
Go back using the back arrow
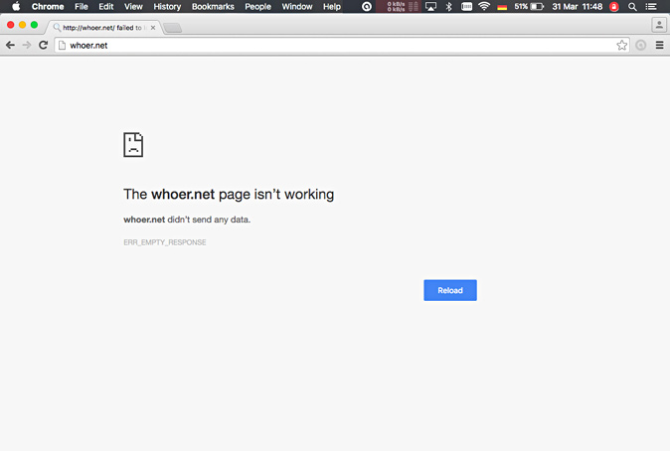[10, 45]
